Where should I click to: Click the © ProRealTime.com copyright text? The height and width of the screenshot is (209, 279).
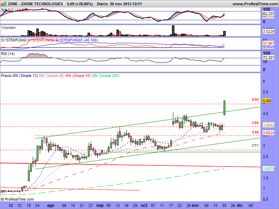point(17,199)
